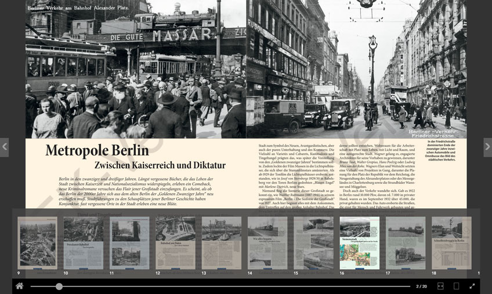Screen dimensions: 492x294
Task: Click the 2 / 20 page counter
Action: (421, 286)
